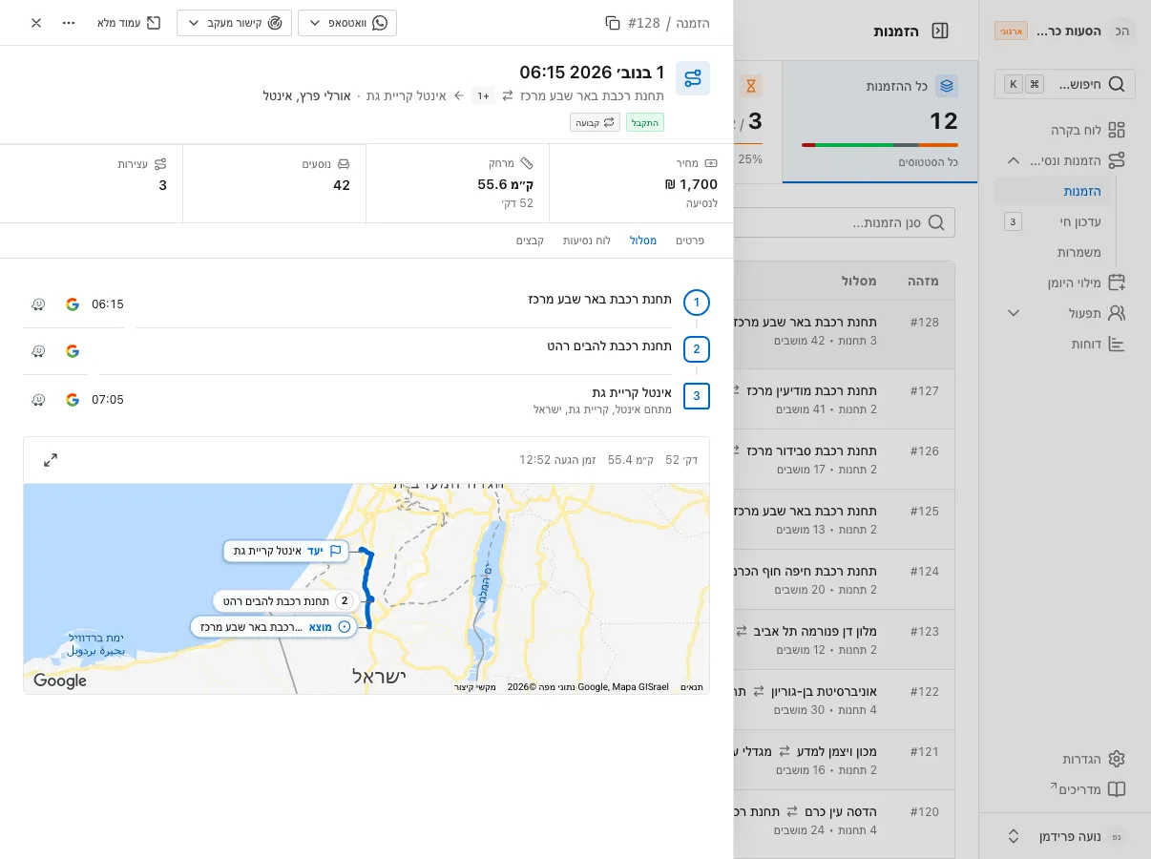
Task: Click the layers icon in כל ההזמנות card
Action: pyautogui.click(x=947, y=86)
